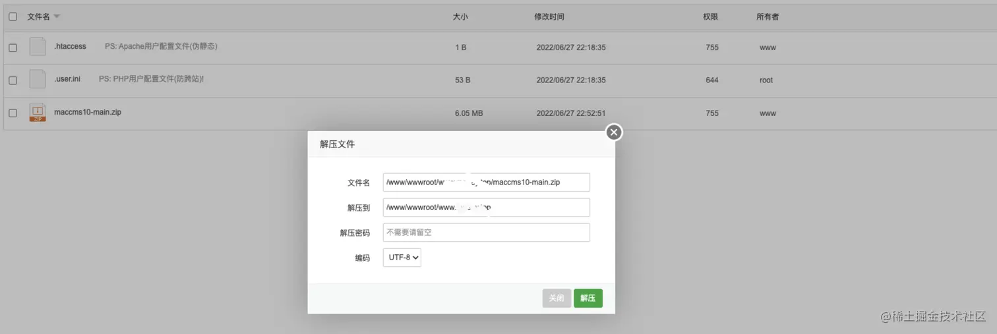Click the 权限 column header

click(710, 16)
